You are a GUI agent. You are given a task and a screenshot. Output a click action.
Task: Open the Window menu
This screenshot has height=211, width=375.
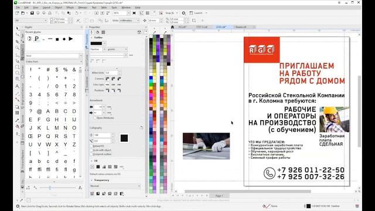(x=126, y=8)
